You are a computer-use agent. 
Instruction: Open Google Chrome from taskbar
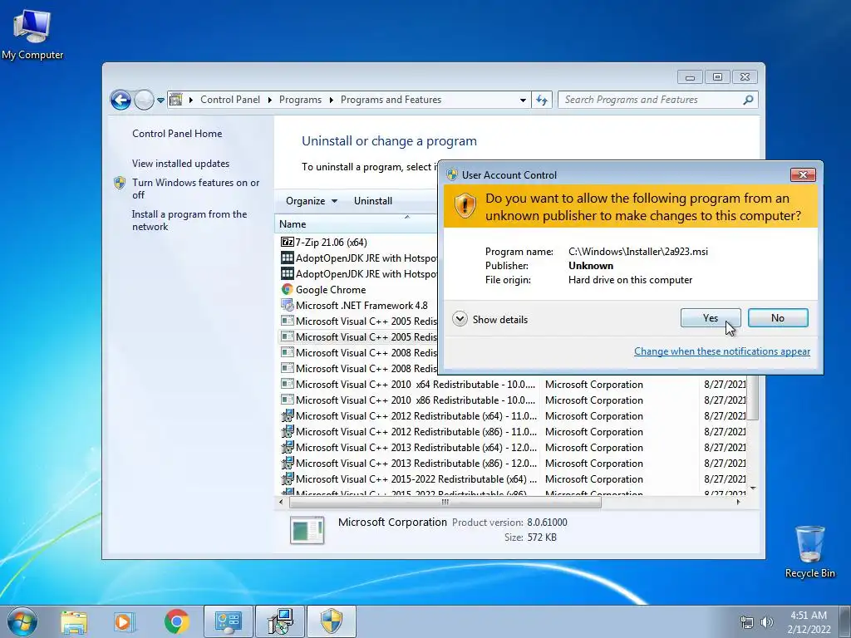(x=176, y=621)
